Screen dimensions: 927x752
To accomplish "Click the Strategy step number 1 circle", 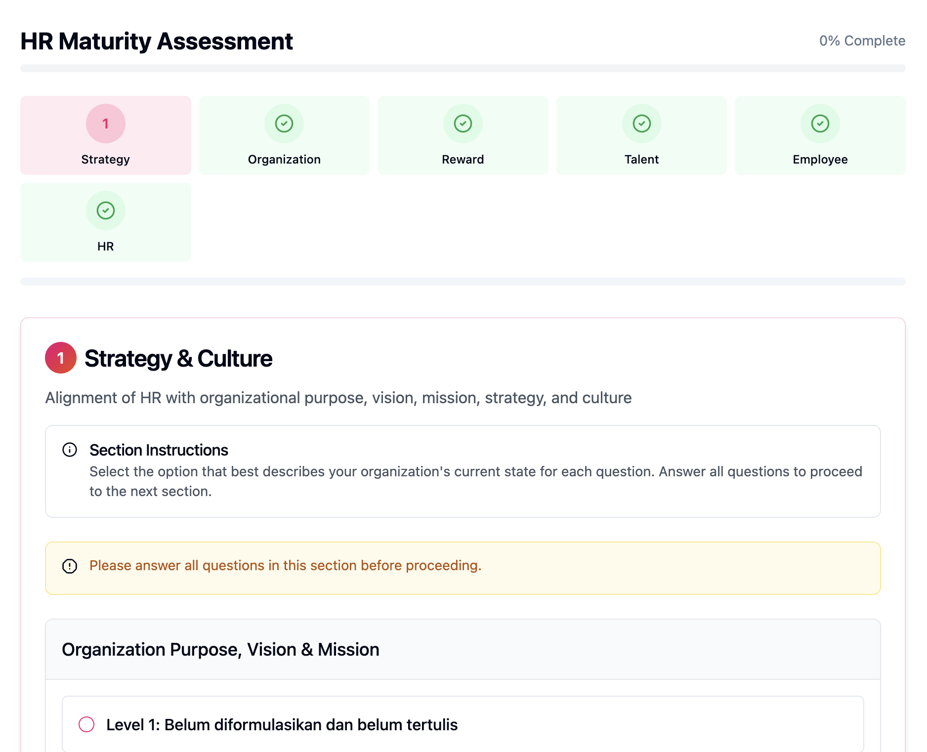I will point(105,124).
